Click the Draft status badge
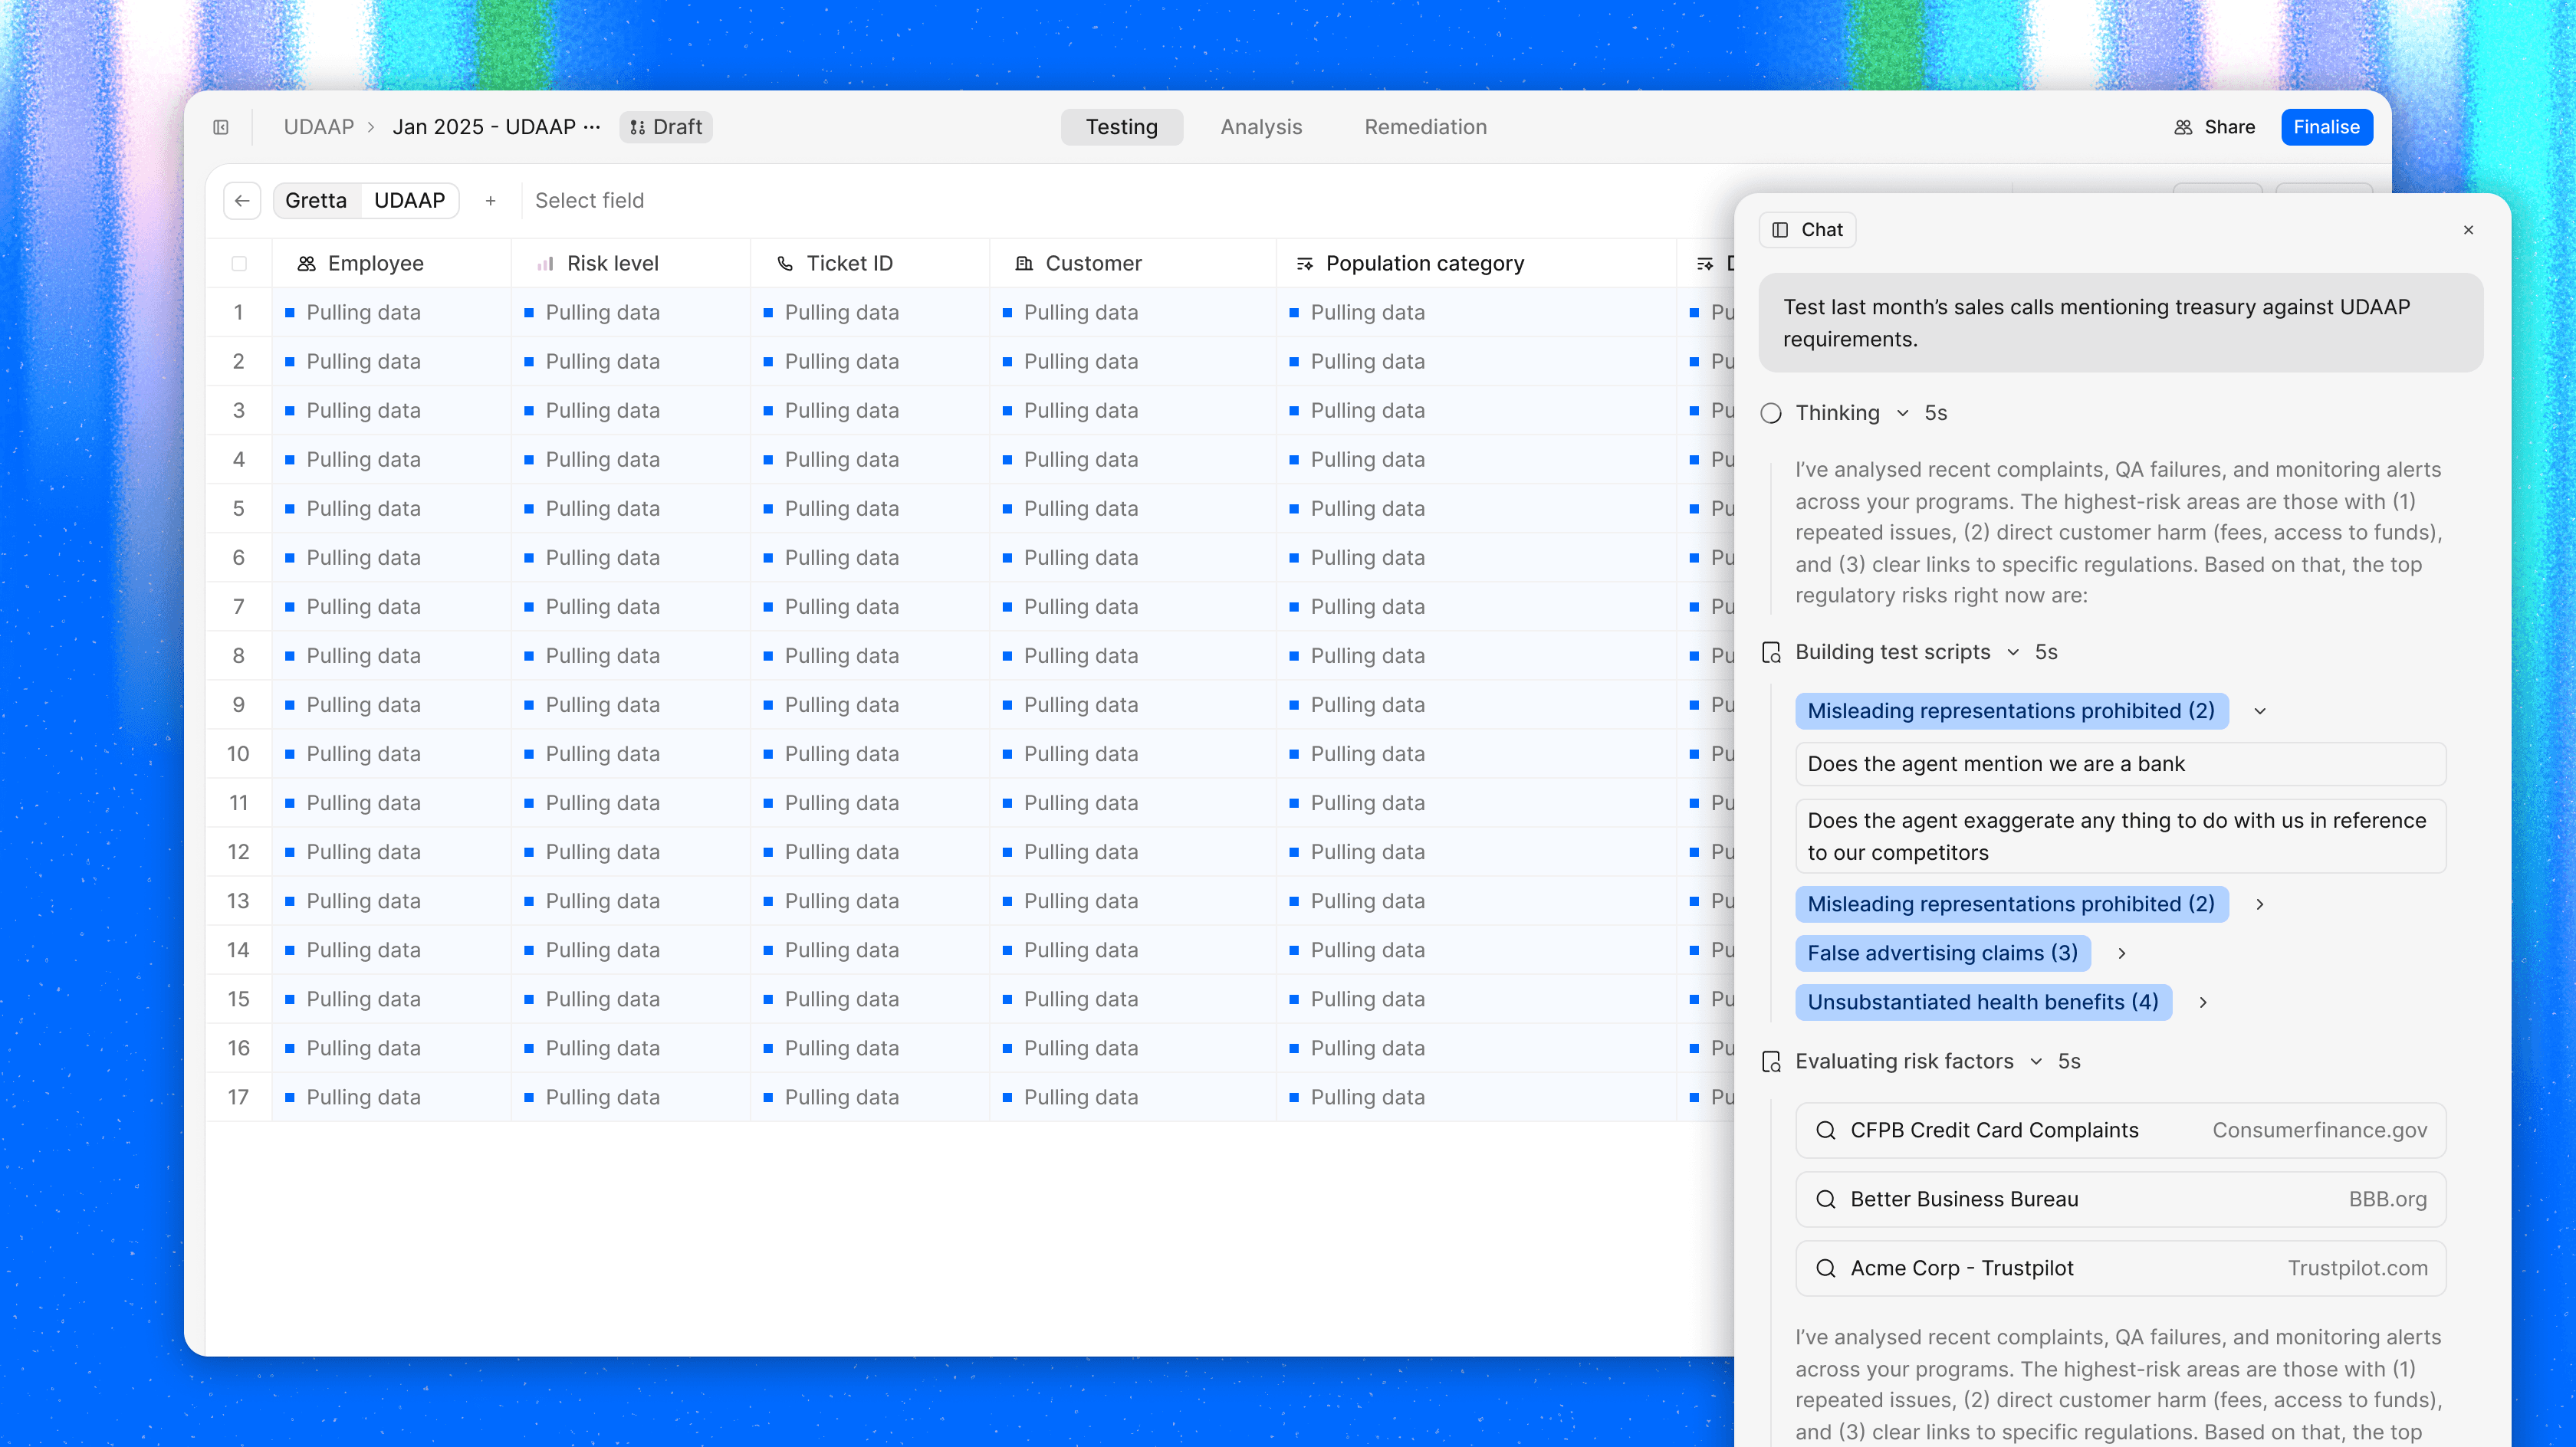2576x1447 pixels. [x=666, y=127]
